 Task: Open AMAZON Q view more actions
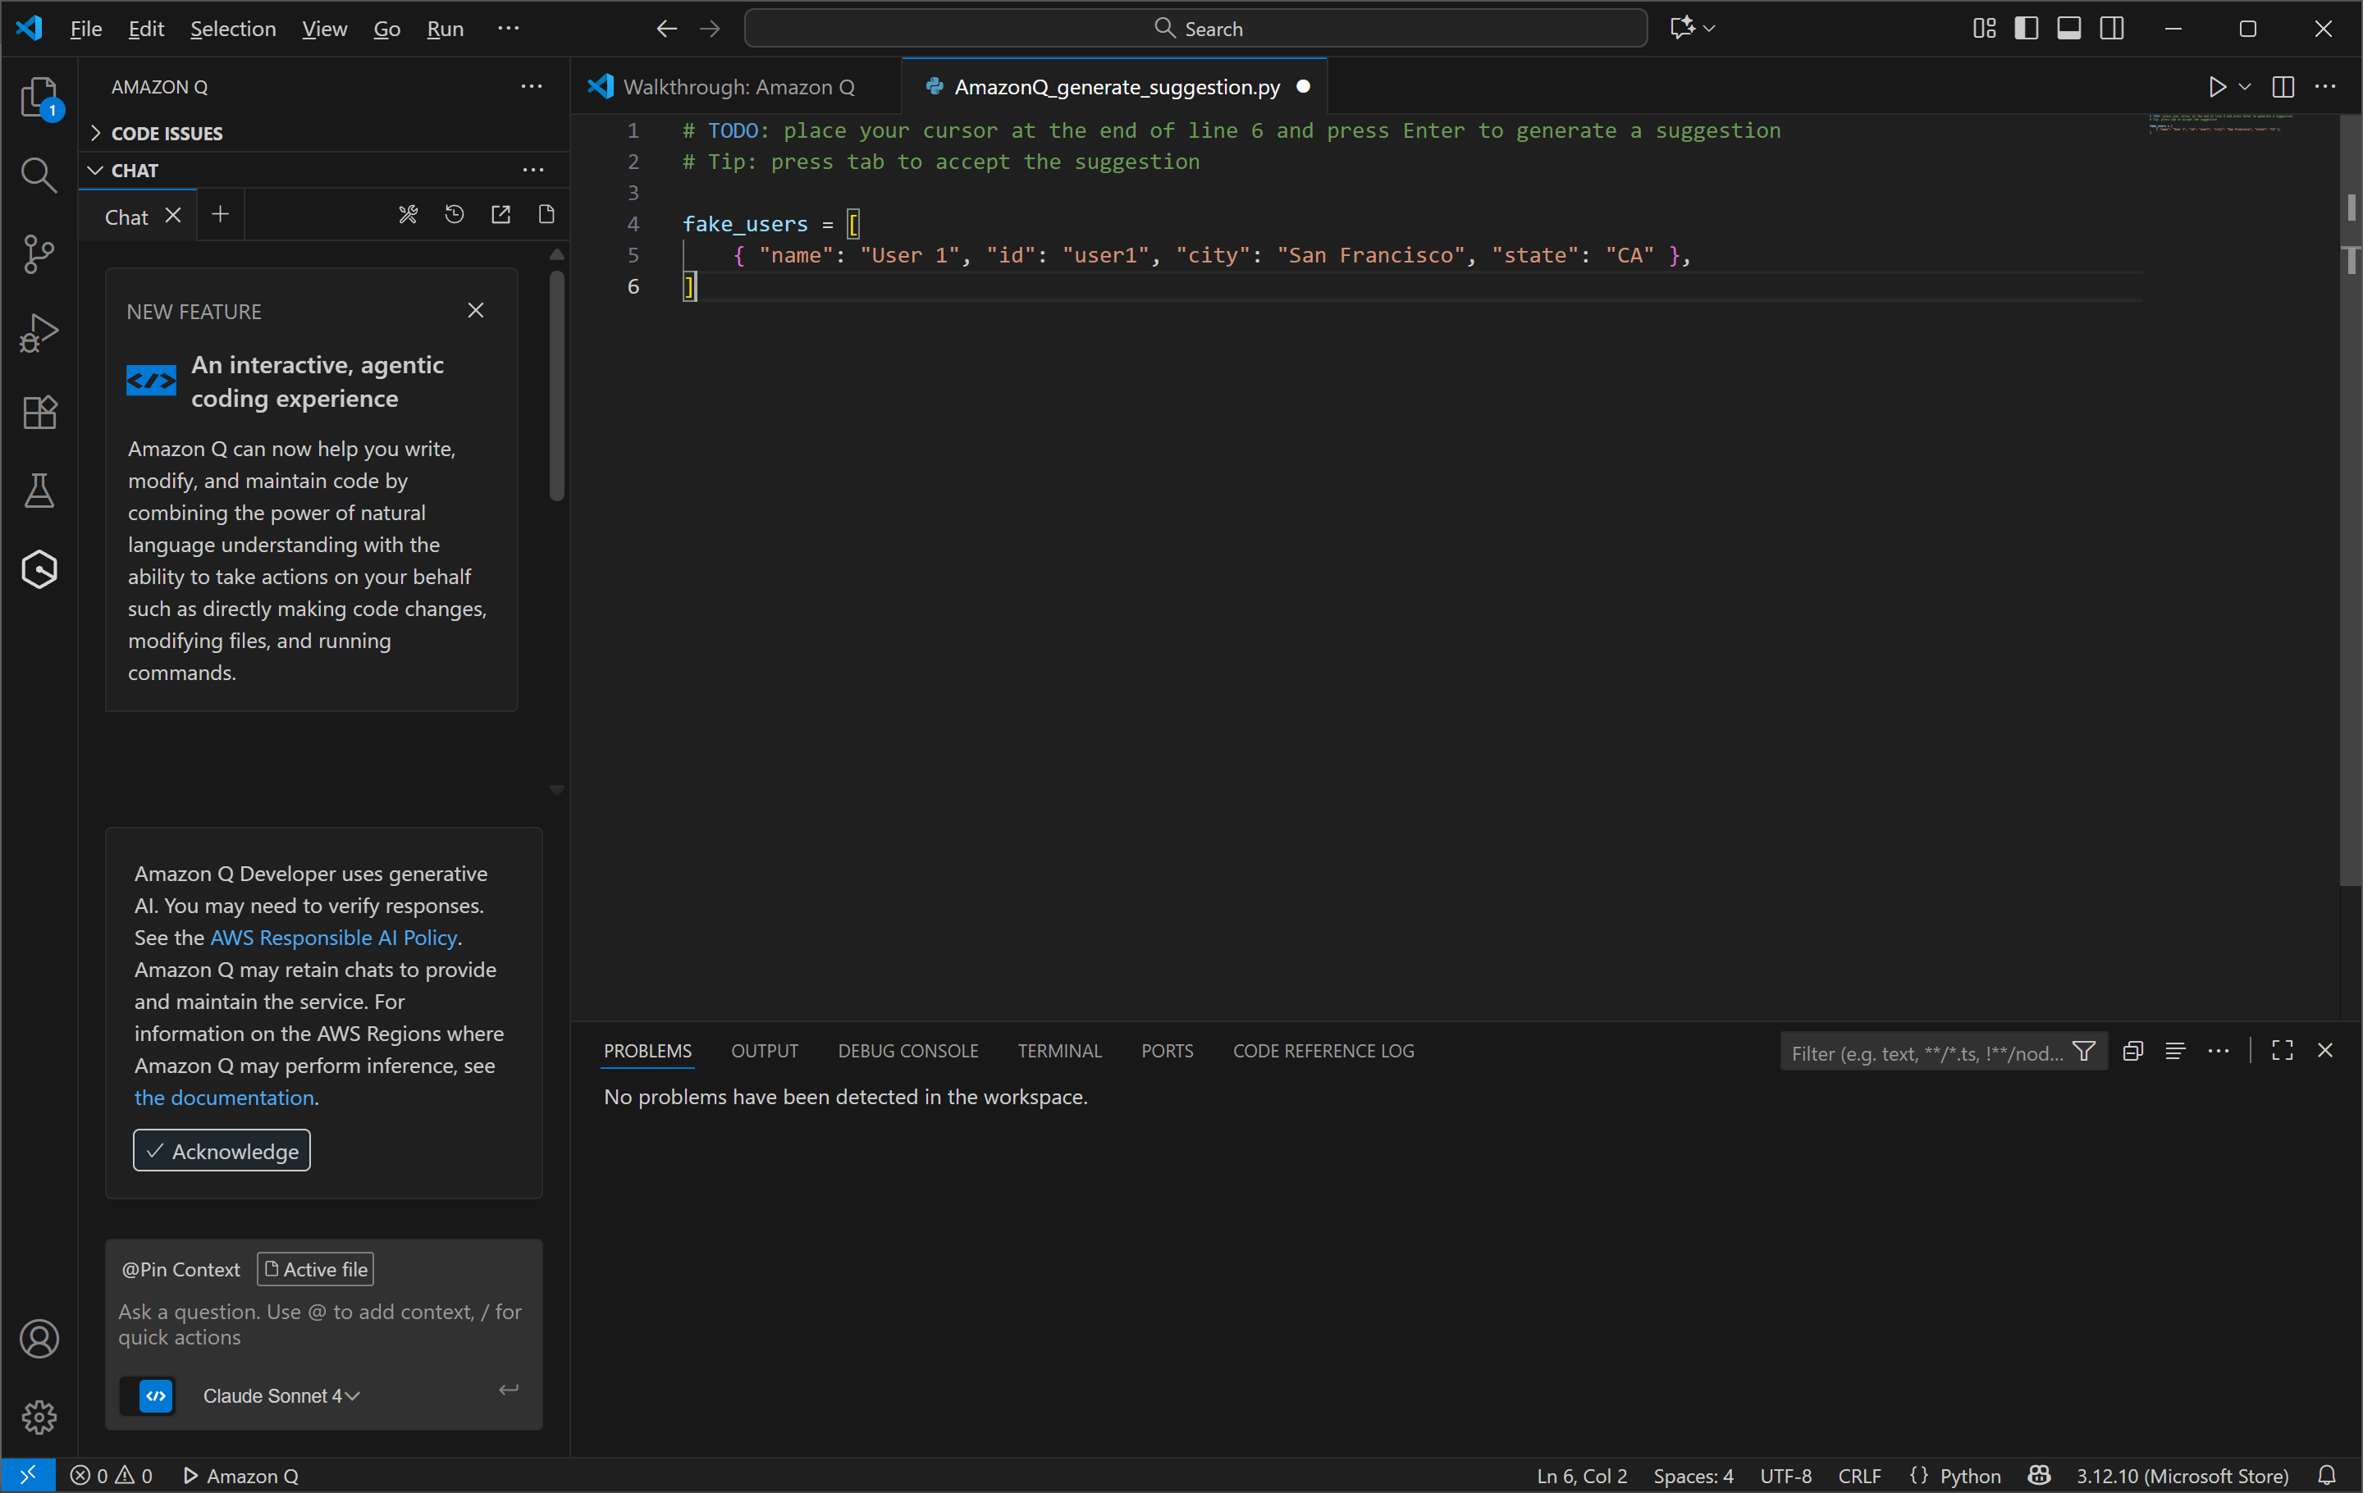coord(532,86)
